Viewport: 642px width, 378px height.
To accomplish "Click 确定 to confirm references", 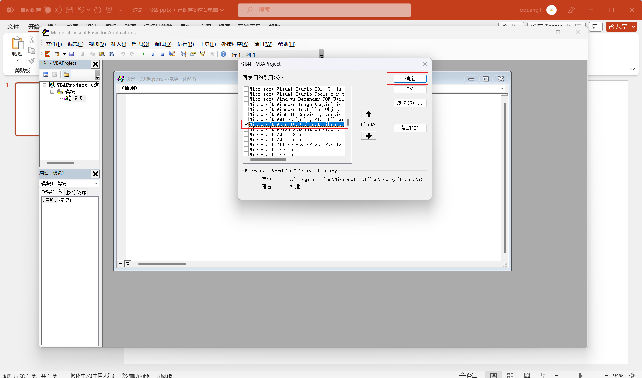I will click(410, 79).
